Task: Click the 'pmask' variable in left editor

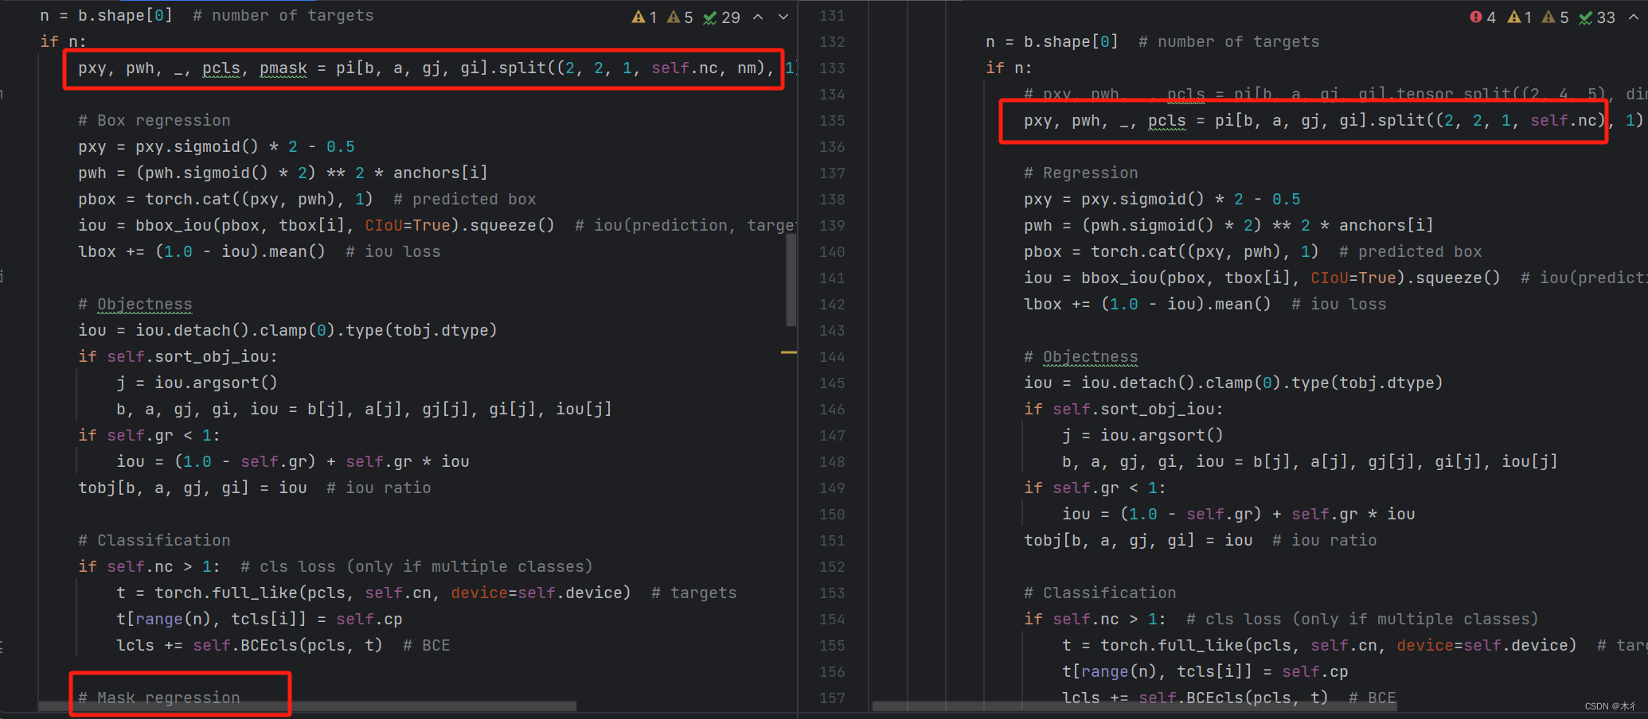Action: click(283, 68)
